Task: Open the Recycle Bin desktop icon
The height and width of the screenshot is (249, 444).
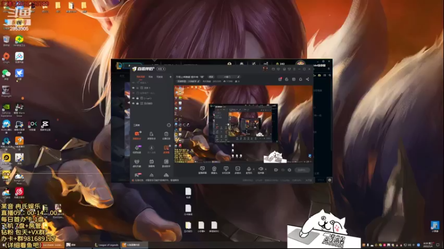Action: 6,39
